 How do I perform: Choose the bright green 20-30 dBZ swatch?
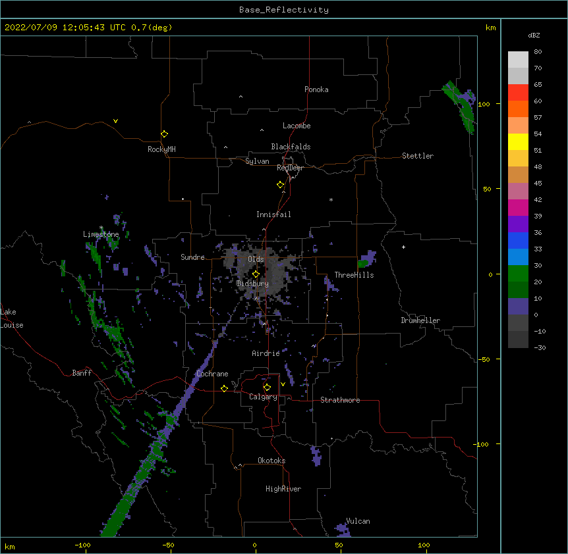coord(518,274)
